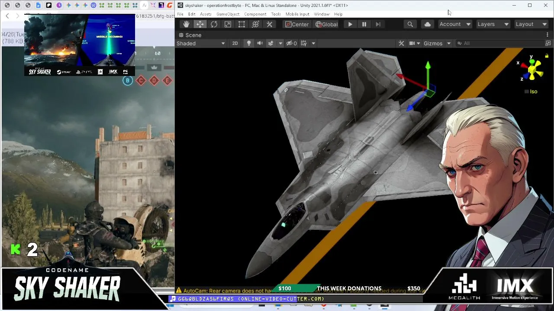Switch Iso projection label to perspective

coord(531,92)
